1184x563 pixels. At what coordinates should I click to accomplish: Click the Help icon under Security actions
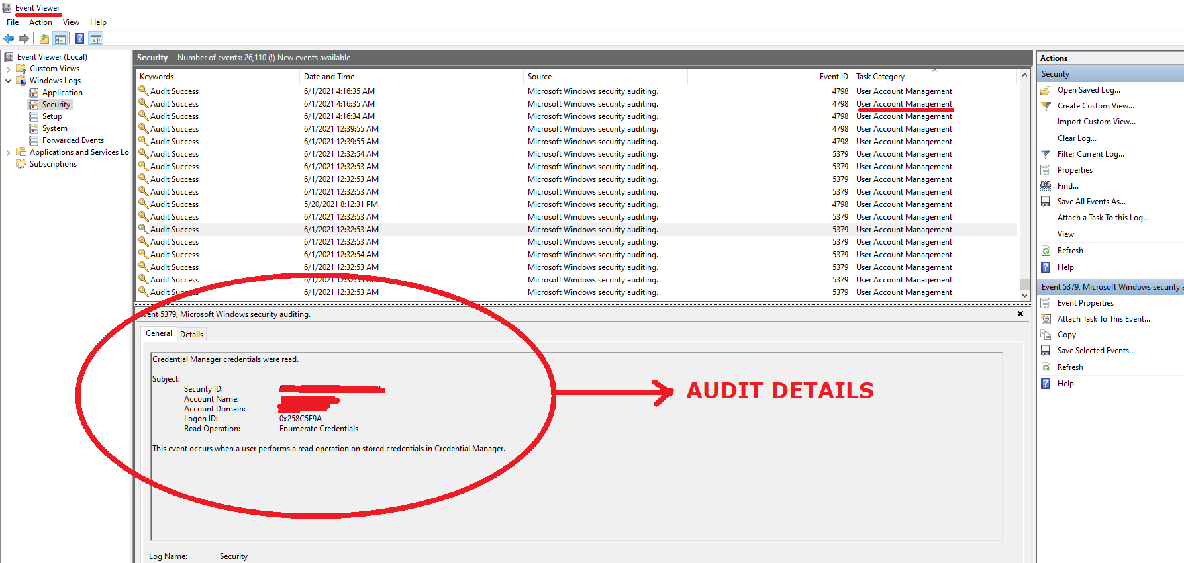click(1046, 267)
